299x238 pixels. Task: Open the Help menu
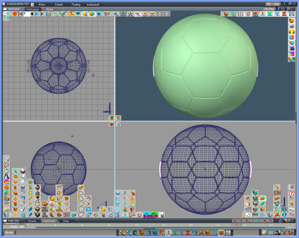click(276, 4)
